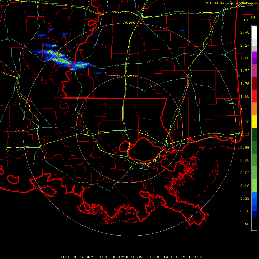Click the 0.80 legend value
259x259 pixels.
(x=245, y=160)
